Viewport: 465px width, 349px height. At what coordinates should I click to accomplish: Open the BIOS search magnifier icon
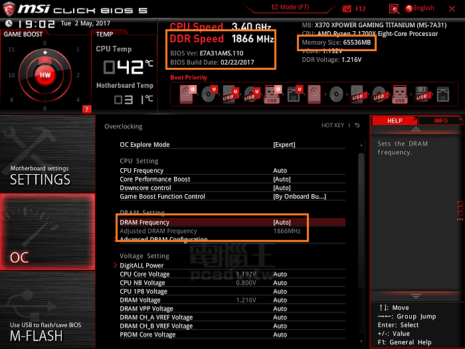pos(394,9)
